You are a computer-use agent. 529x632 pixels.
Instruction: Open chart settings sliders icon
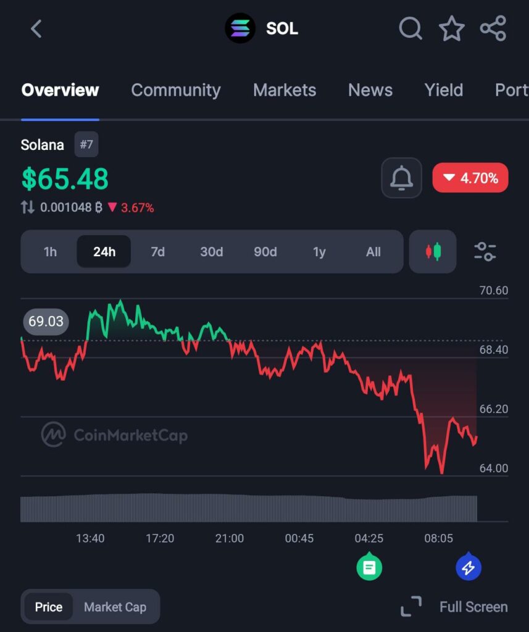click(485, 252)
